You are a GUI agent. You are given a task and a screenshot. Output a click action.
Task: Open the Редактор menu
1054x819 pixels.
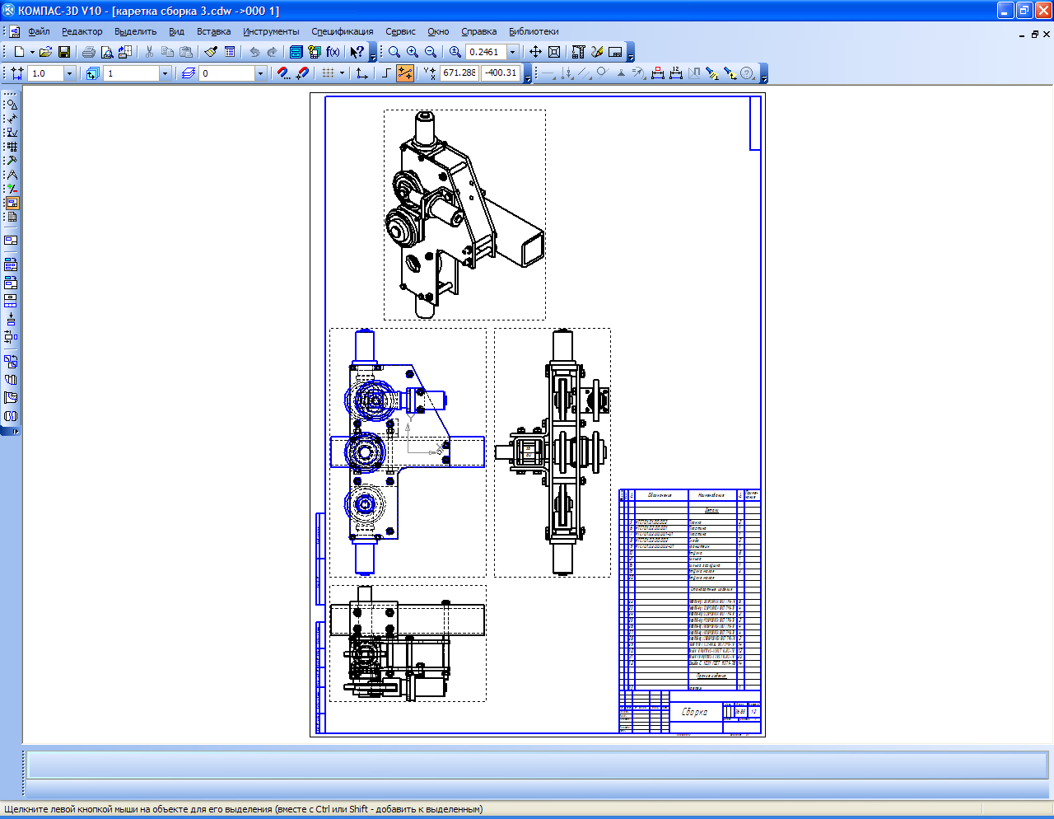point(82,31)
